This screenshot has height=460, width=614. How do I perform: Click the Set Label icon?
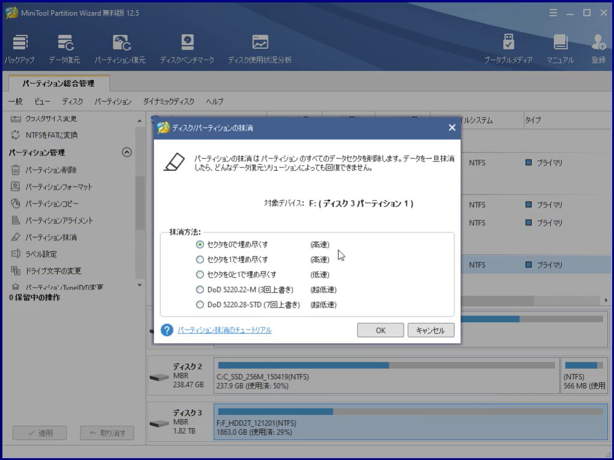(15, 254)
